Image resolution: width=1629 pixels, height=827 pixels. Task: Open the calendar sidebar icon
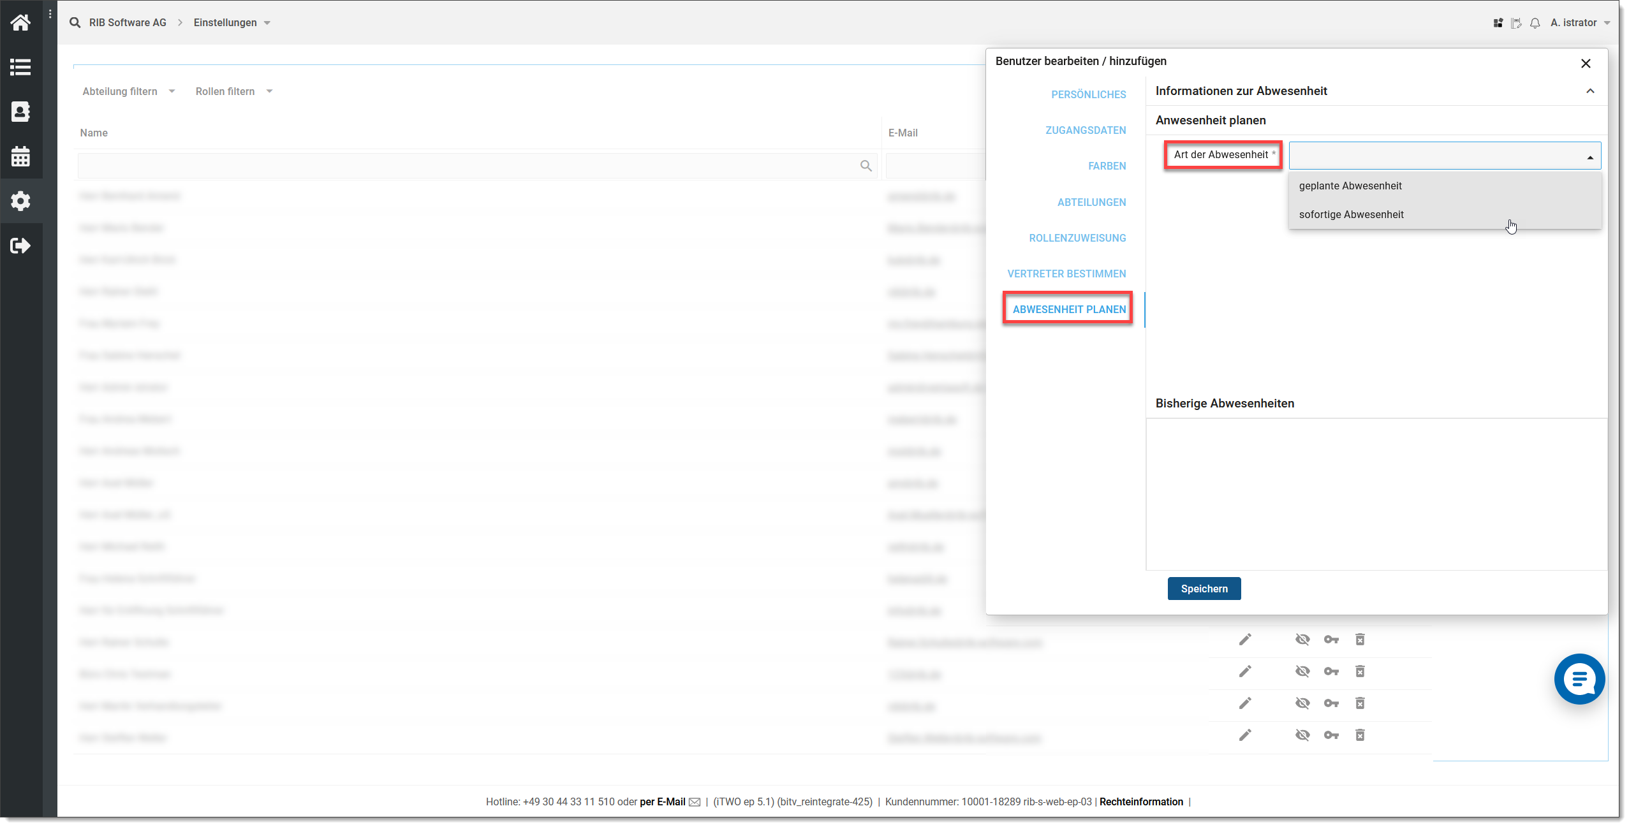pos(20,156)
